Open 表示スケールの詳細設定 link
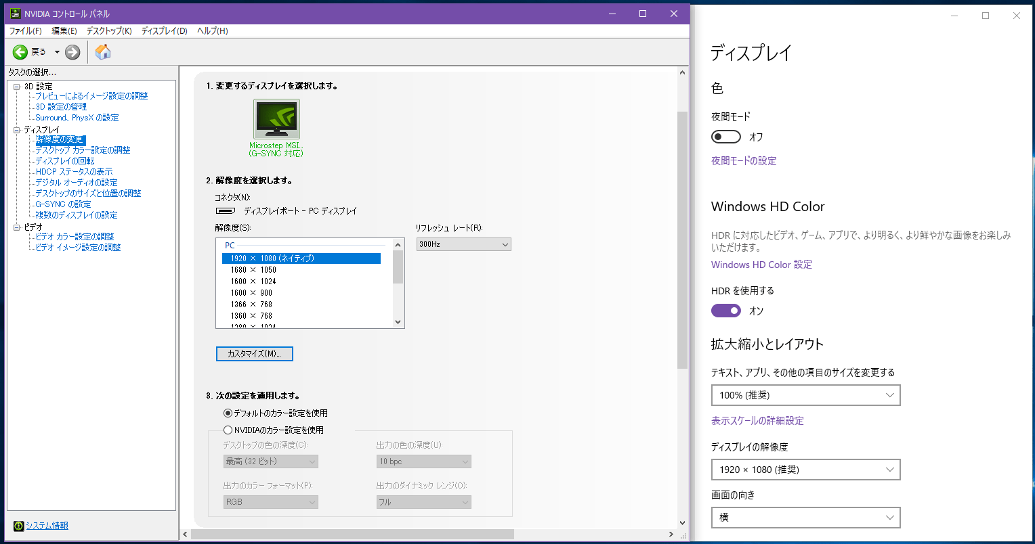 (x=757, y=421)
